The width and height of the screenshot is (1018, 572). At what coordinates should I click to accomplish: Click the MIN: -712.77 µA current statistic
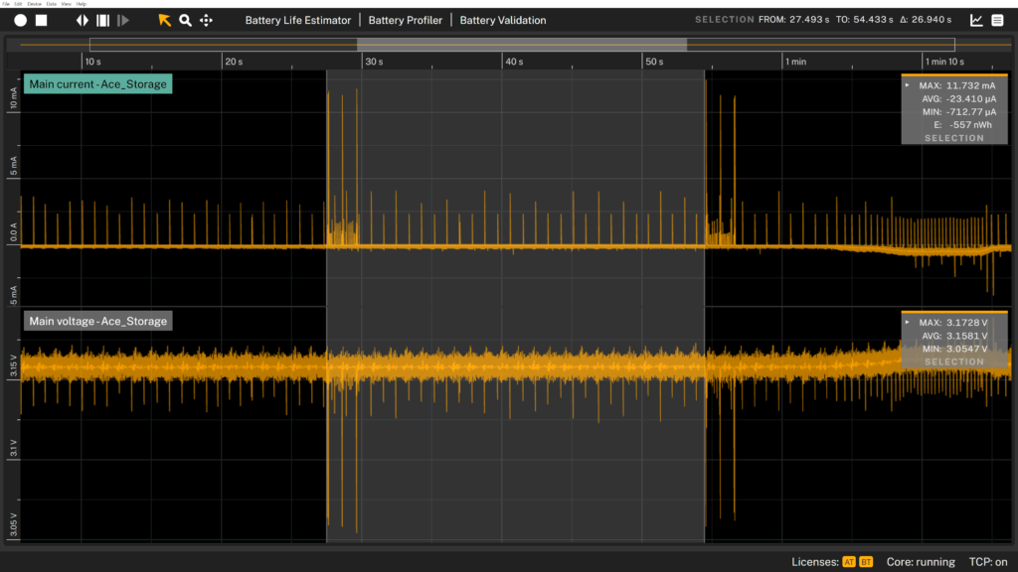click(x=959, y=112)
